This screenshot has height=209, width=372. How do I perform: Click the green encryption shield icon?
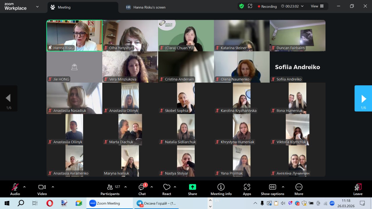pyautogui.click(x=242, y=6)
